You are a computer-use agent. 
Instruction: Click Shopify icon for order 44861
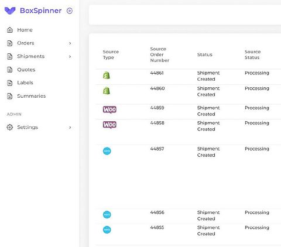[x=107, y=76]
